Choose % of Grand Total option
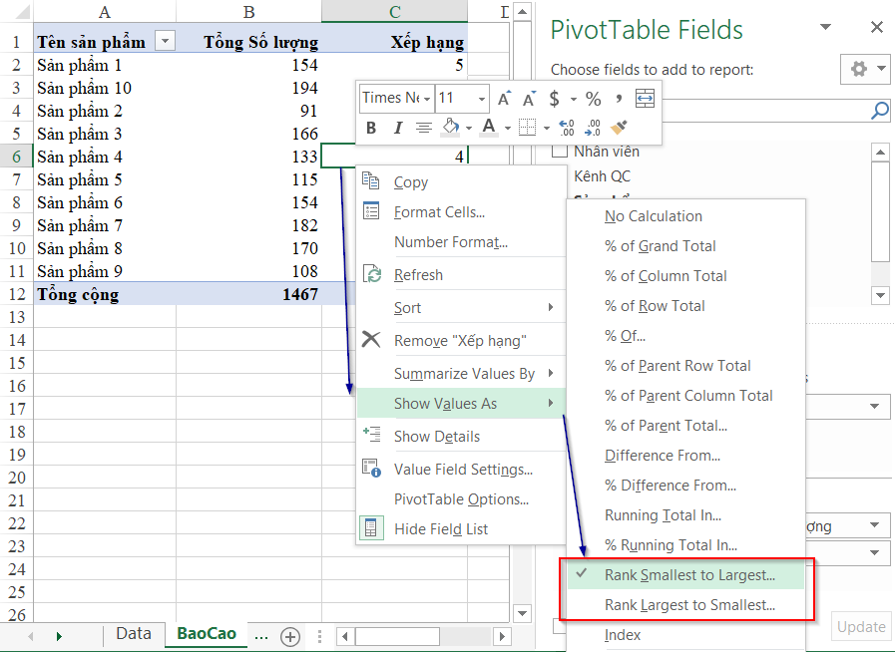895x652 pixels. click(660, 246)
